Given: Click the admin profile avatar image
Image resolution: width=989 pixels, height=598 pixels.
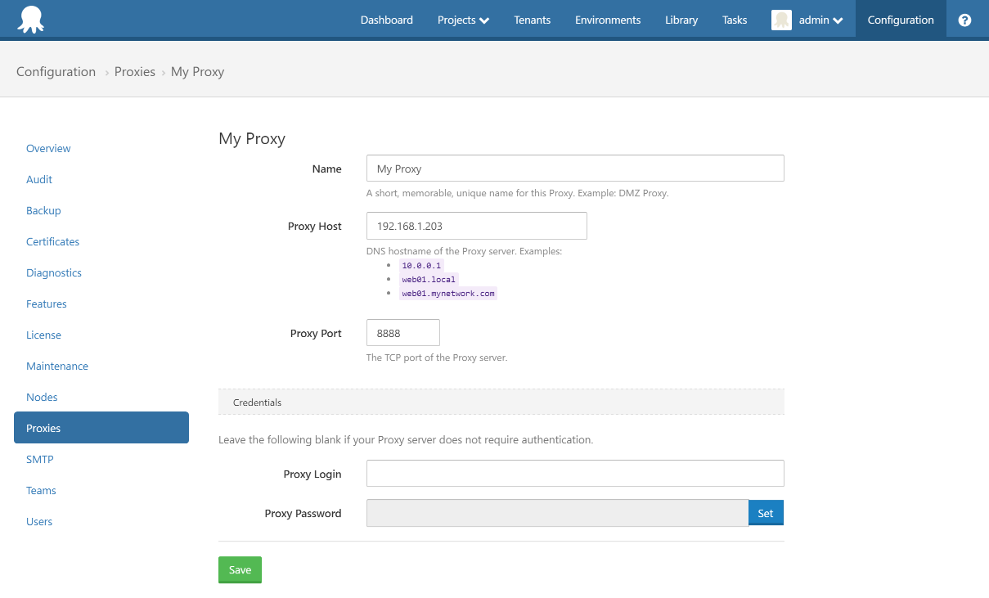Looking at the screenshot, I should pos(782,20).
